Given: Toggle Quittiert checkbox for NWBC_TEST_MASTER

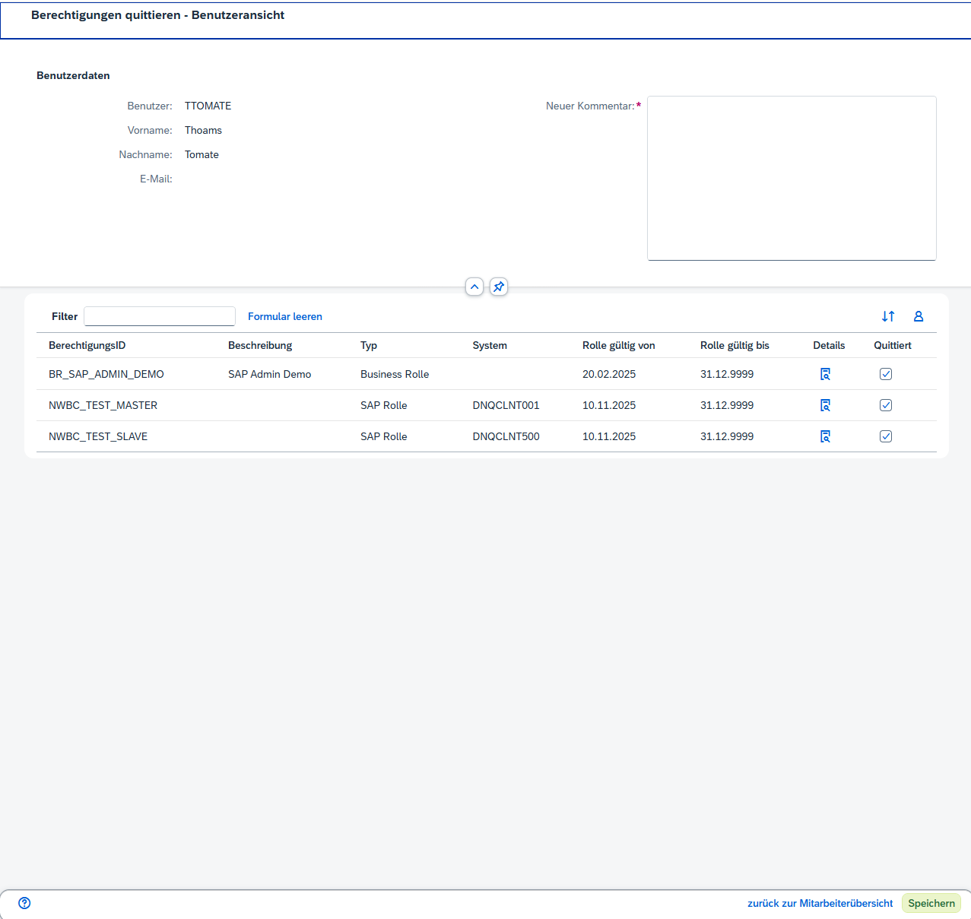Looking at the screenshot, I should (x=886, y=405).
